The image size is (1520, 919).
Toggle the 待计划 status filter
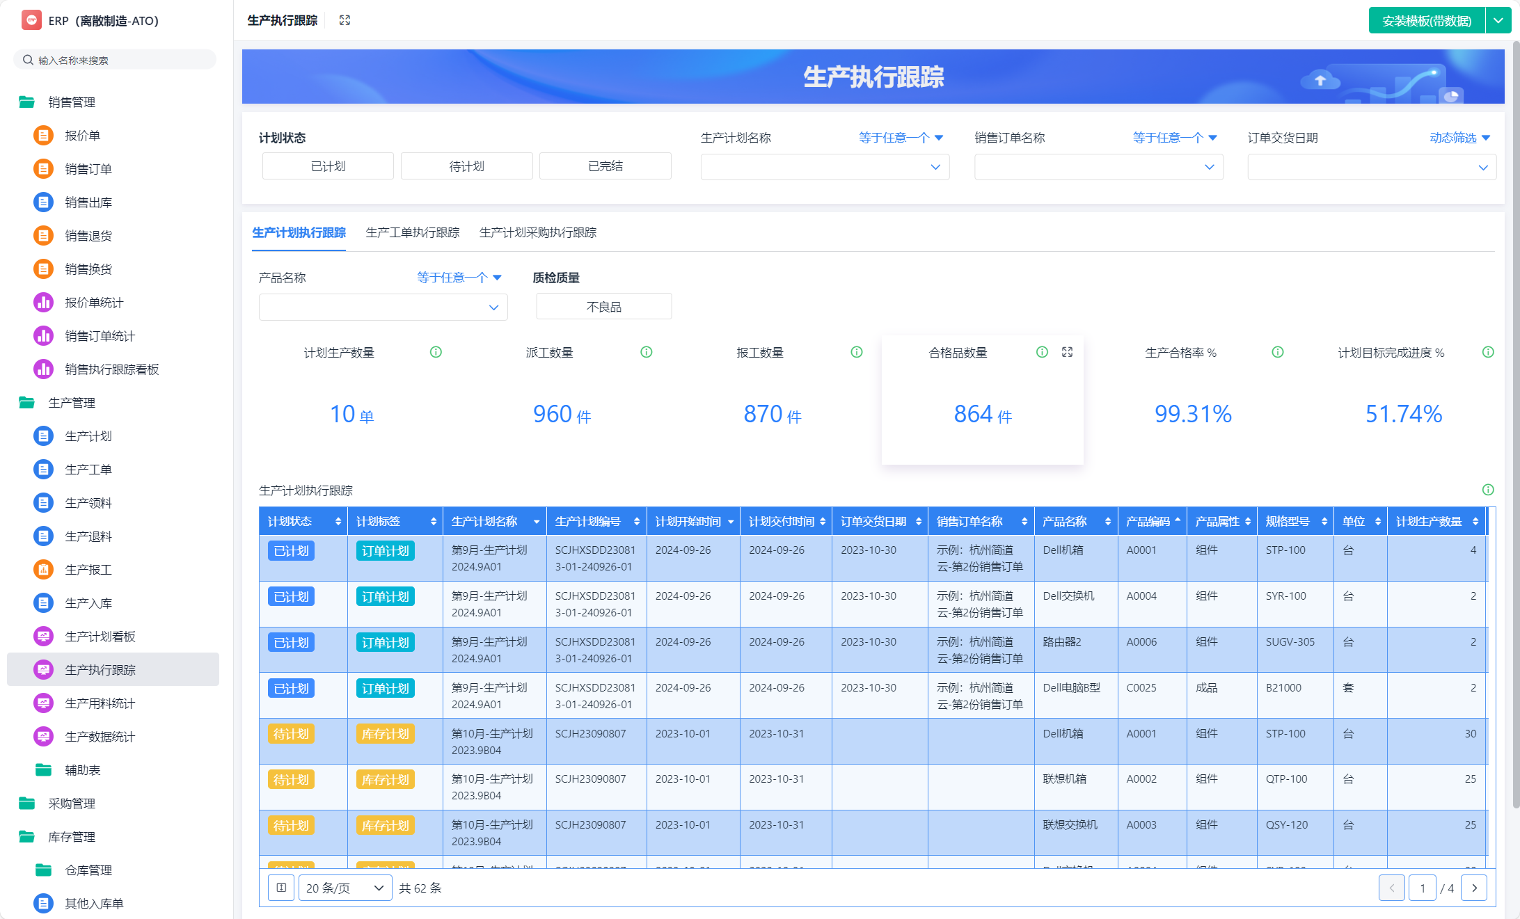[466, 166]
